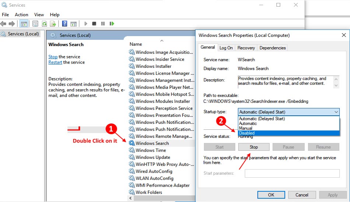Click Cancel in the Properties dialog
350x202 pixels.
click(302, 195)
